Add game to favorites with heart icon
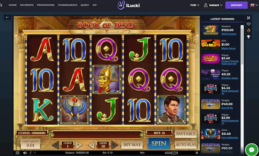This screenshot has height=156, width=259. coord(248,24)
